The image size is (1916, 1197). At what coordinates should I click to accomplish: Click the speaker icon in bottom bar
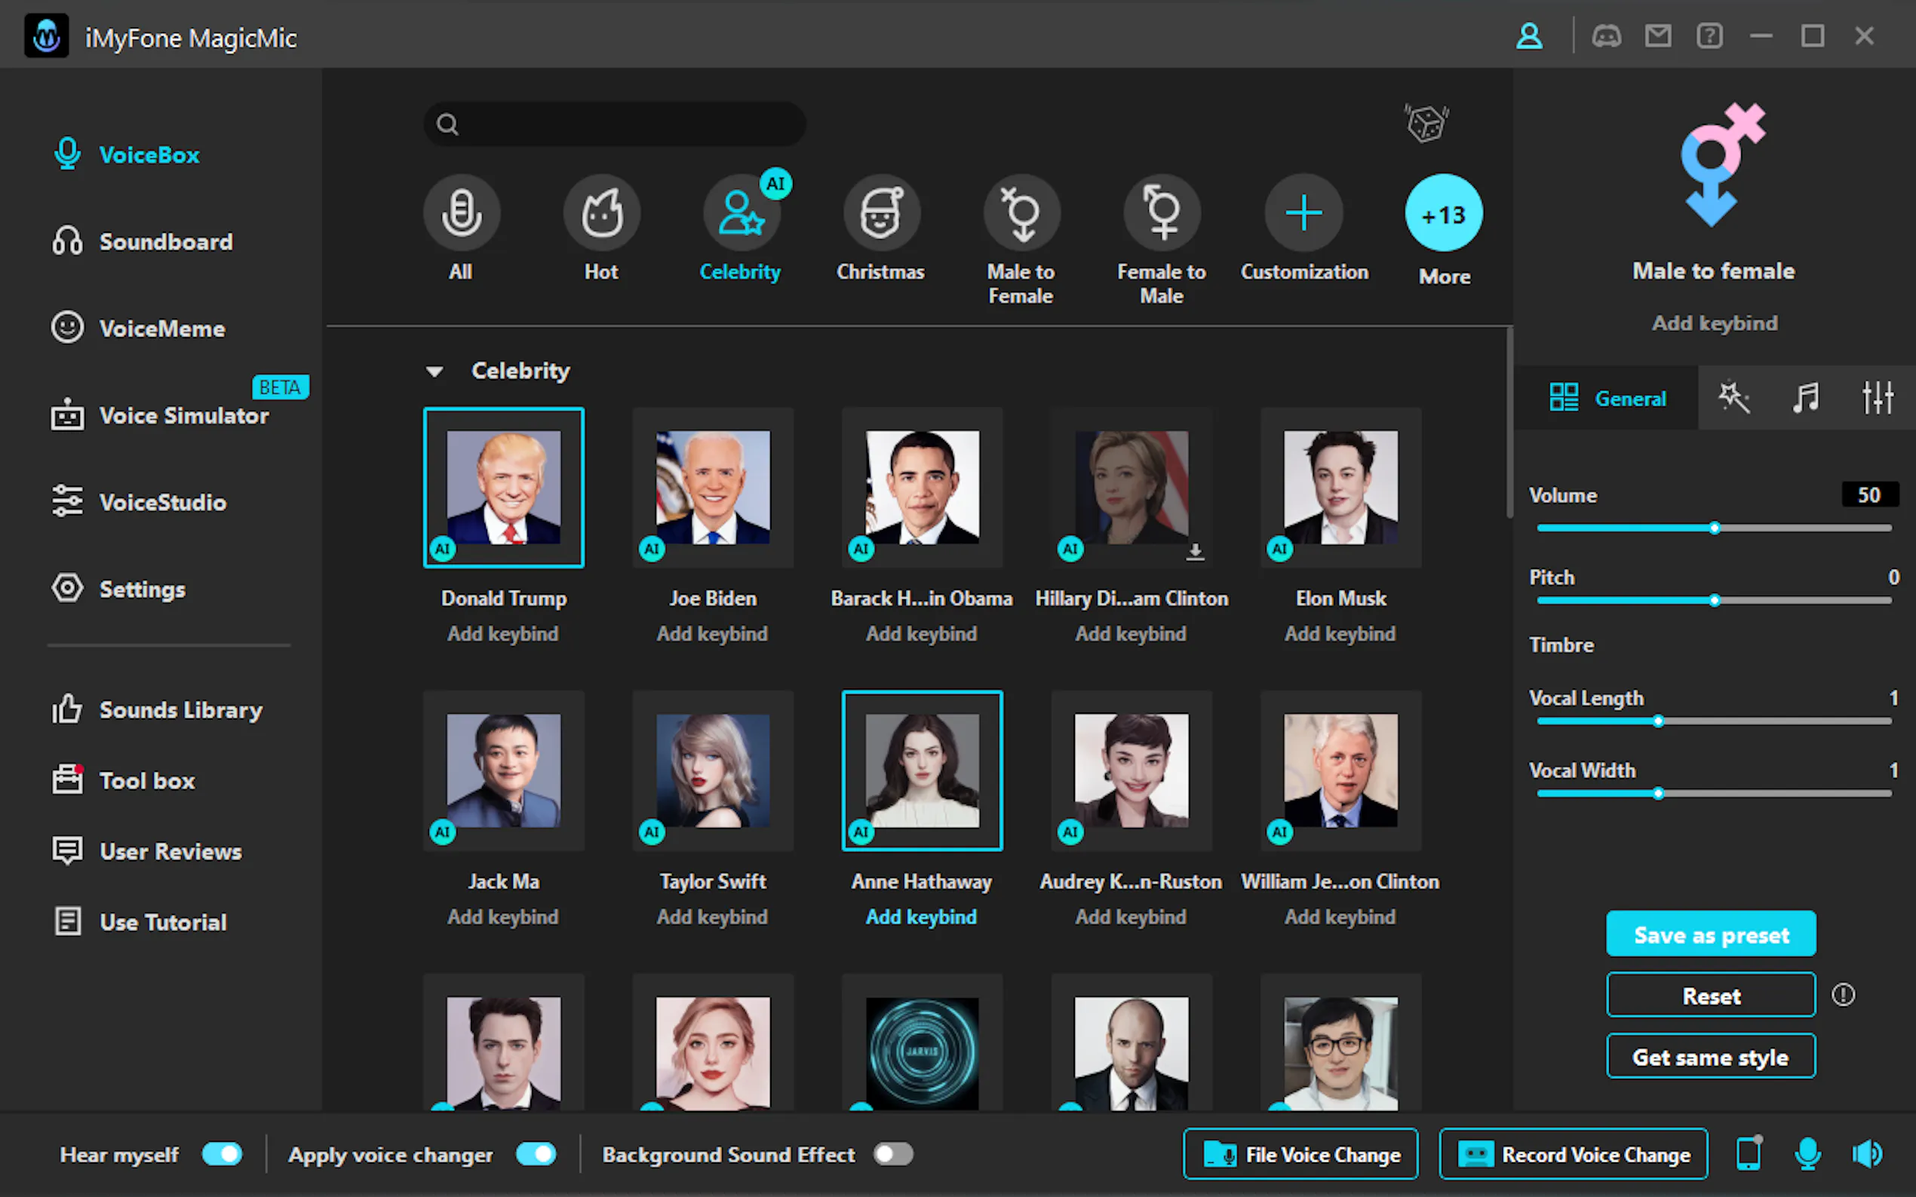[x=1867, y=1154]
